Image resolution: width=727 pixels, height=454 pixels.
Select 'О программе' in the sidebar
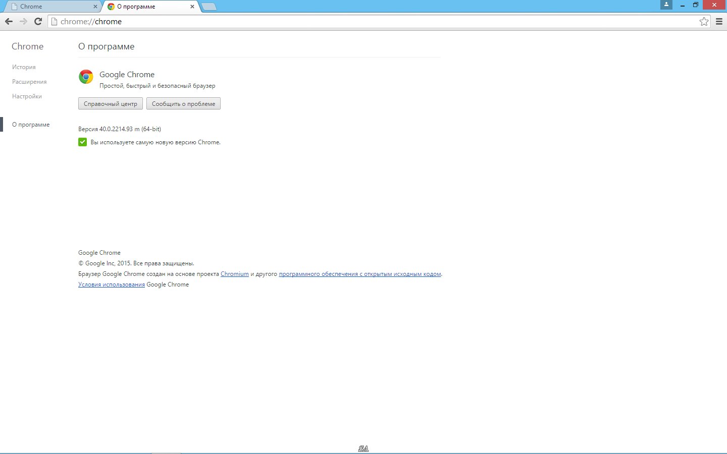click(31, 125)
